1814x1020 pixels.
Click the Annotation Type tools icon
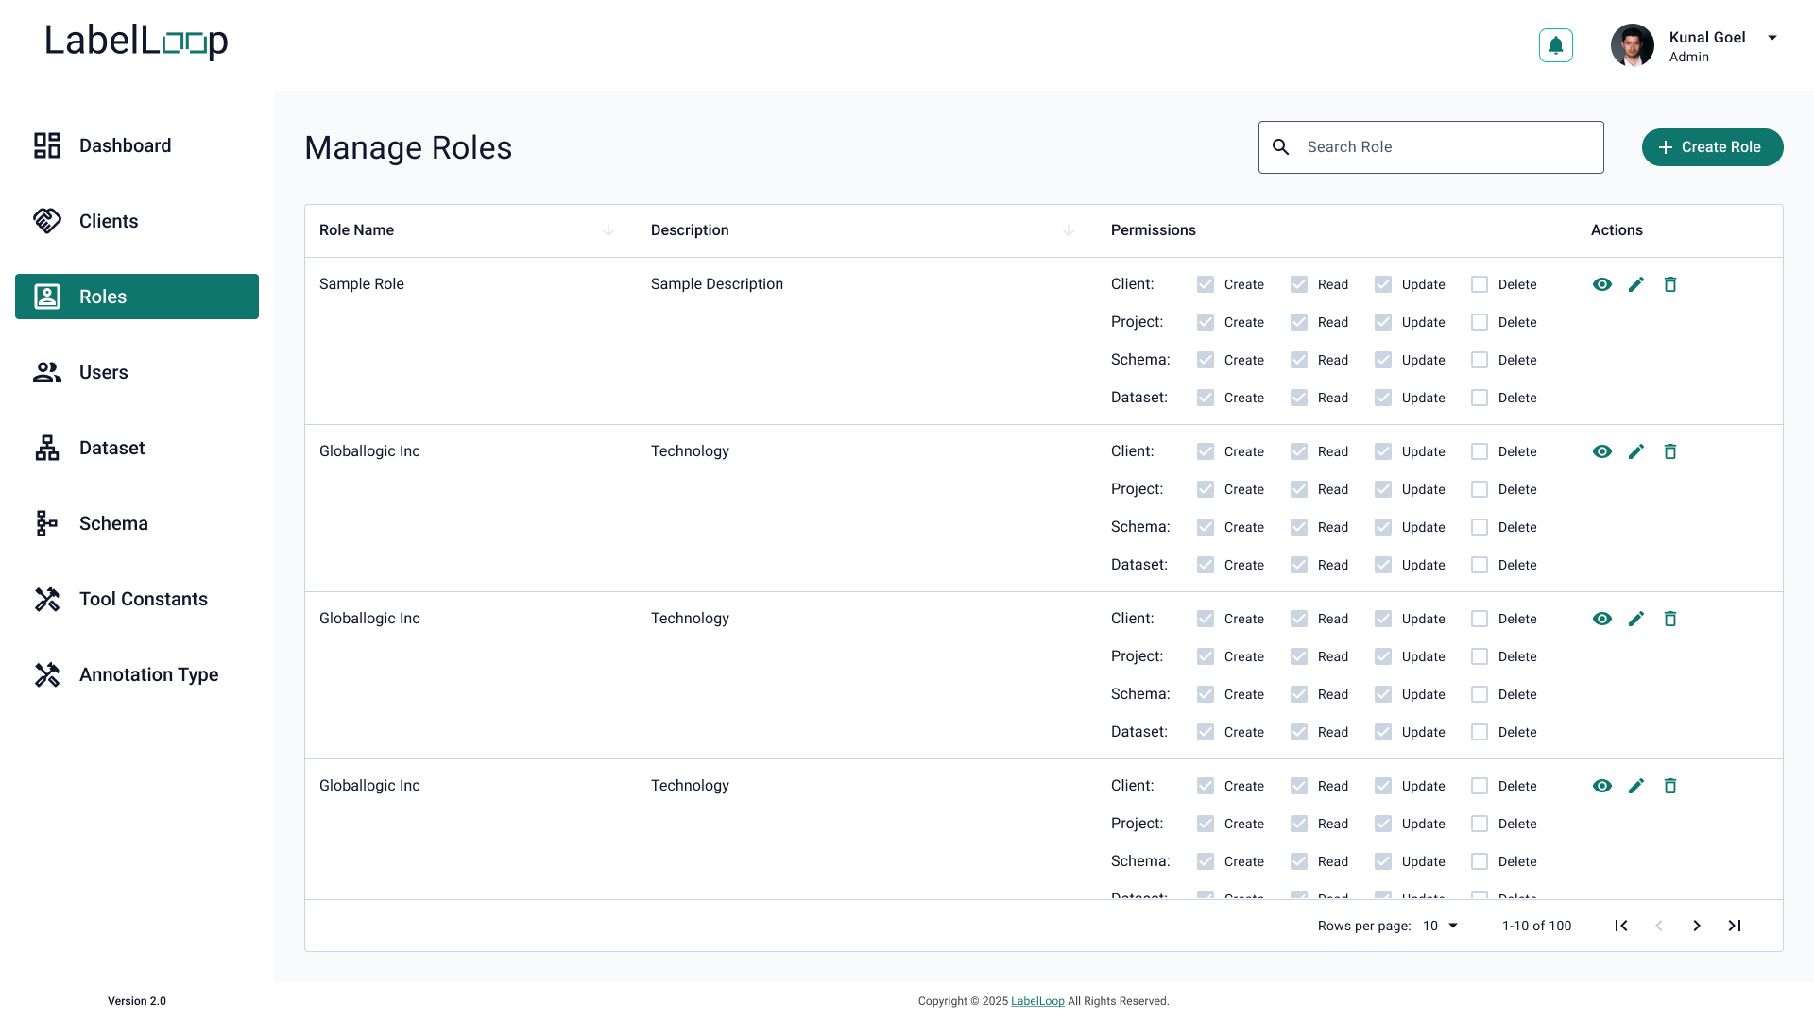pyautogui.click(x=47, y=674)
